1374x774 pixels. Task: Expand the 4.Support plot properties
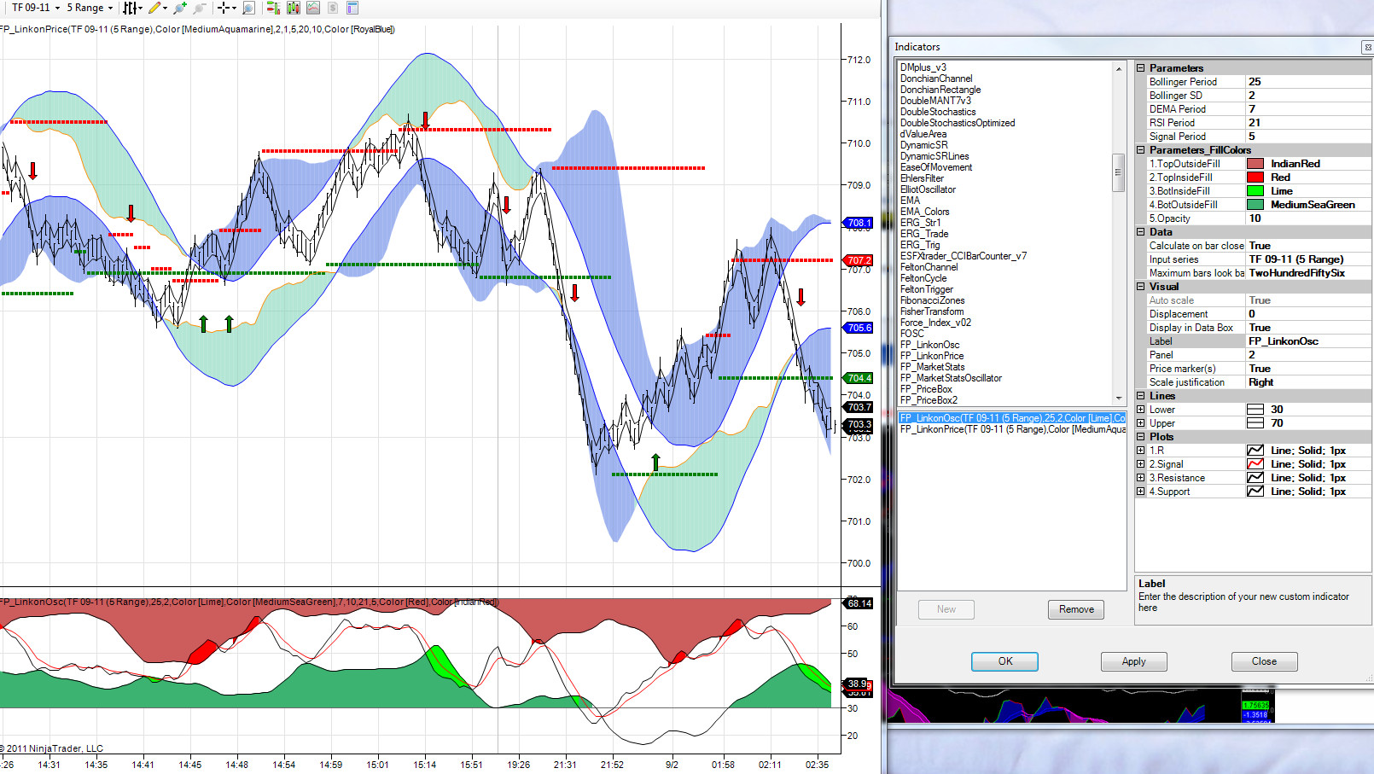[x=1141, y=492]
